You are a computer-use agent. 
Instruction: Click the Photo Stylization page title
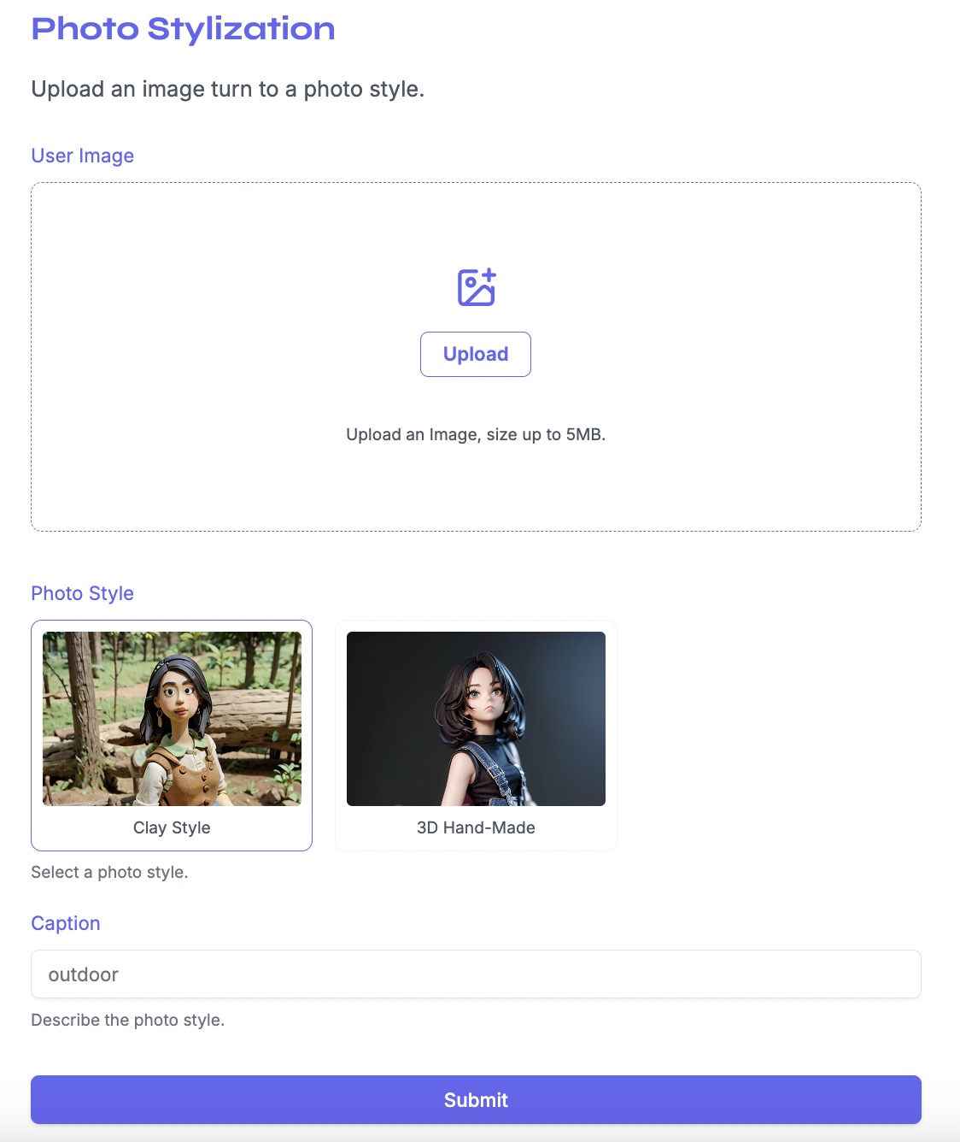click(183, 28)
